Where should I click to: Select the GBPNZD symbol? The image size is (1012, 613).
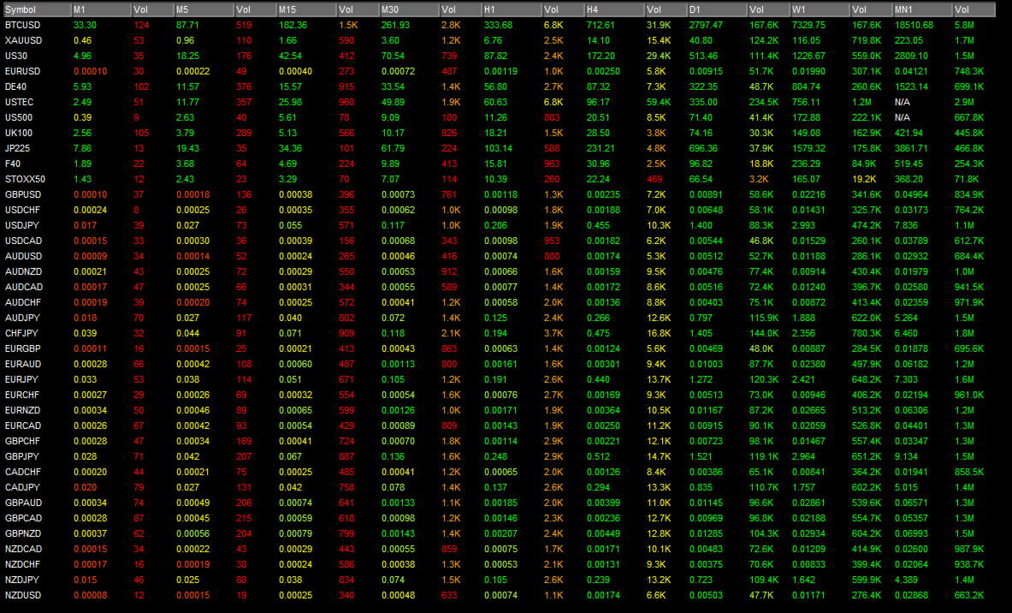[22, 533]
